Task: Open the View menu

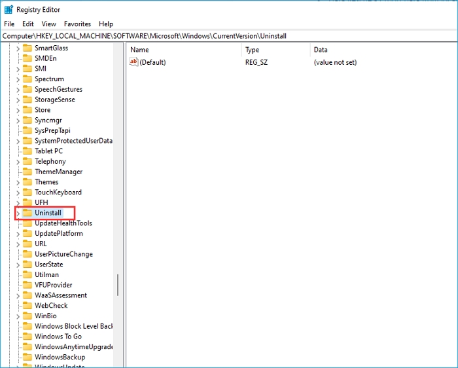Action: click(x=48, y=24)
